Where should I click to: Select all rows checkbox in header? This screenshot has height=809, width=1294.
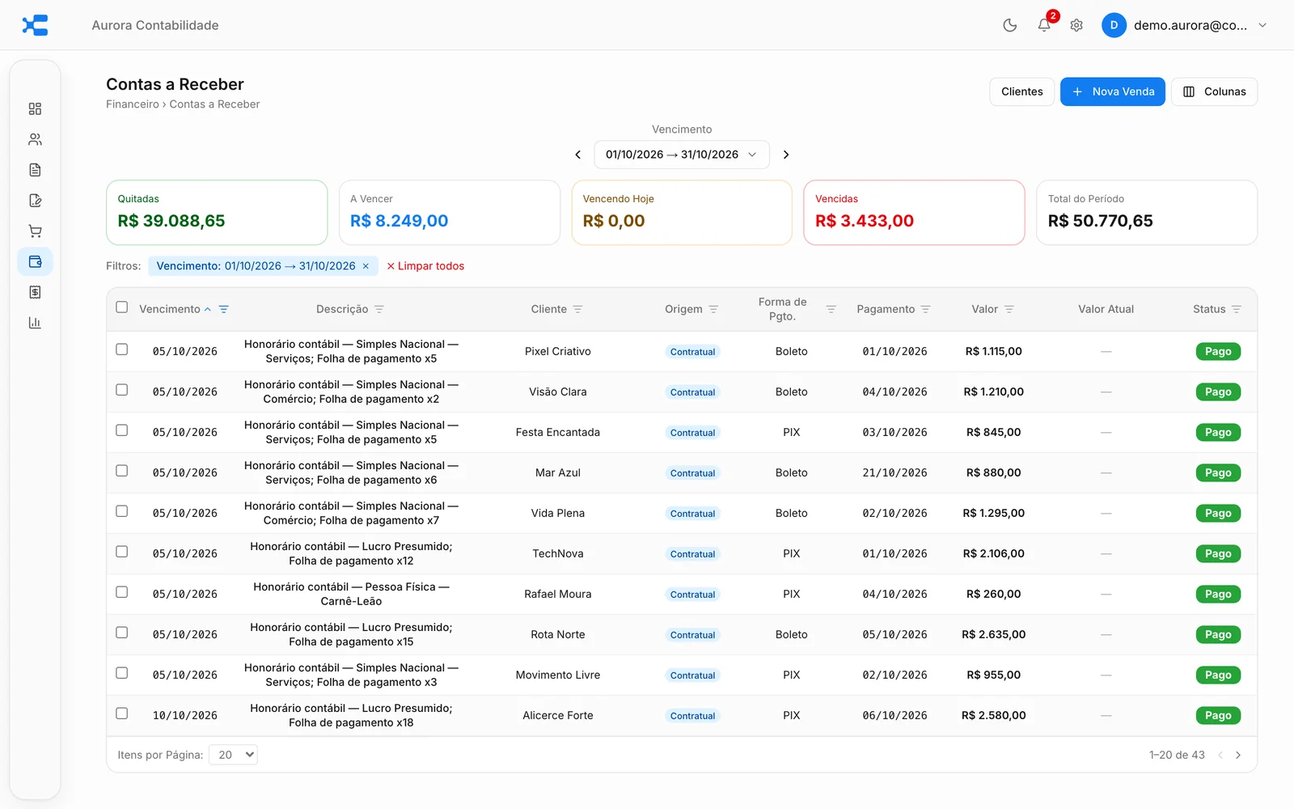[122, 307]
